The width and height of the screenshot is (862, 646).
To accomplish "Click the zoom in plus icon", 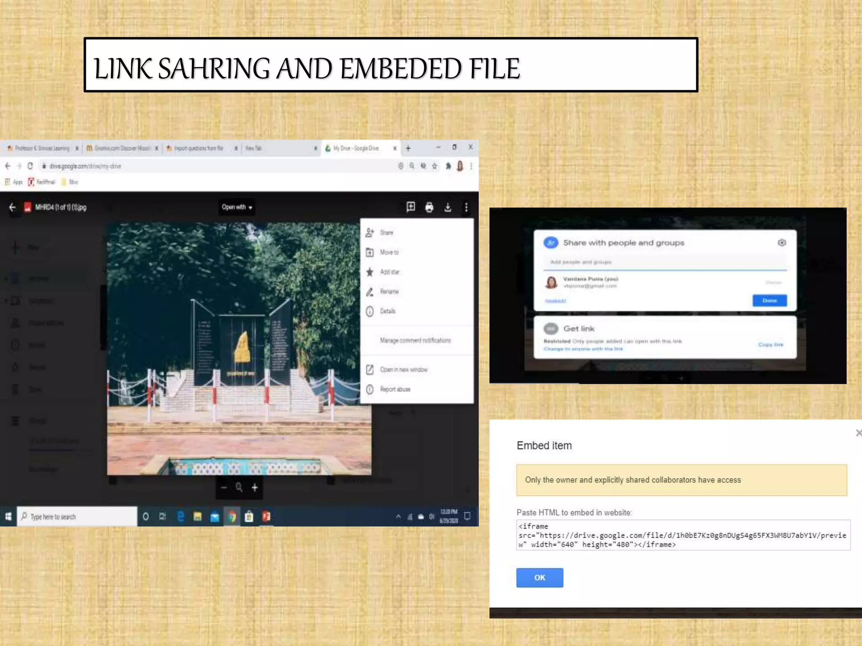I will click(255, 487).
